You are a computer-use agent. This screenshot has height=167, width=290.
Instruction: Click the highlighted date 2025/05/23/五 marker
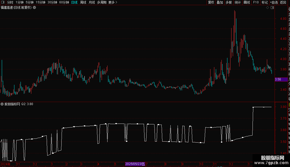[x=135, y=164]
